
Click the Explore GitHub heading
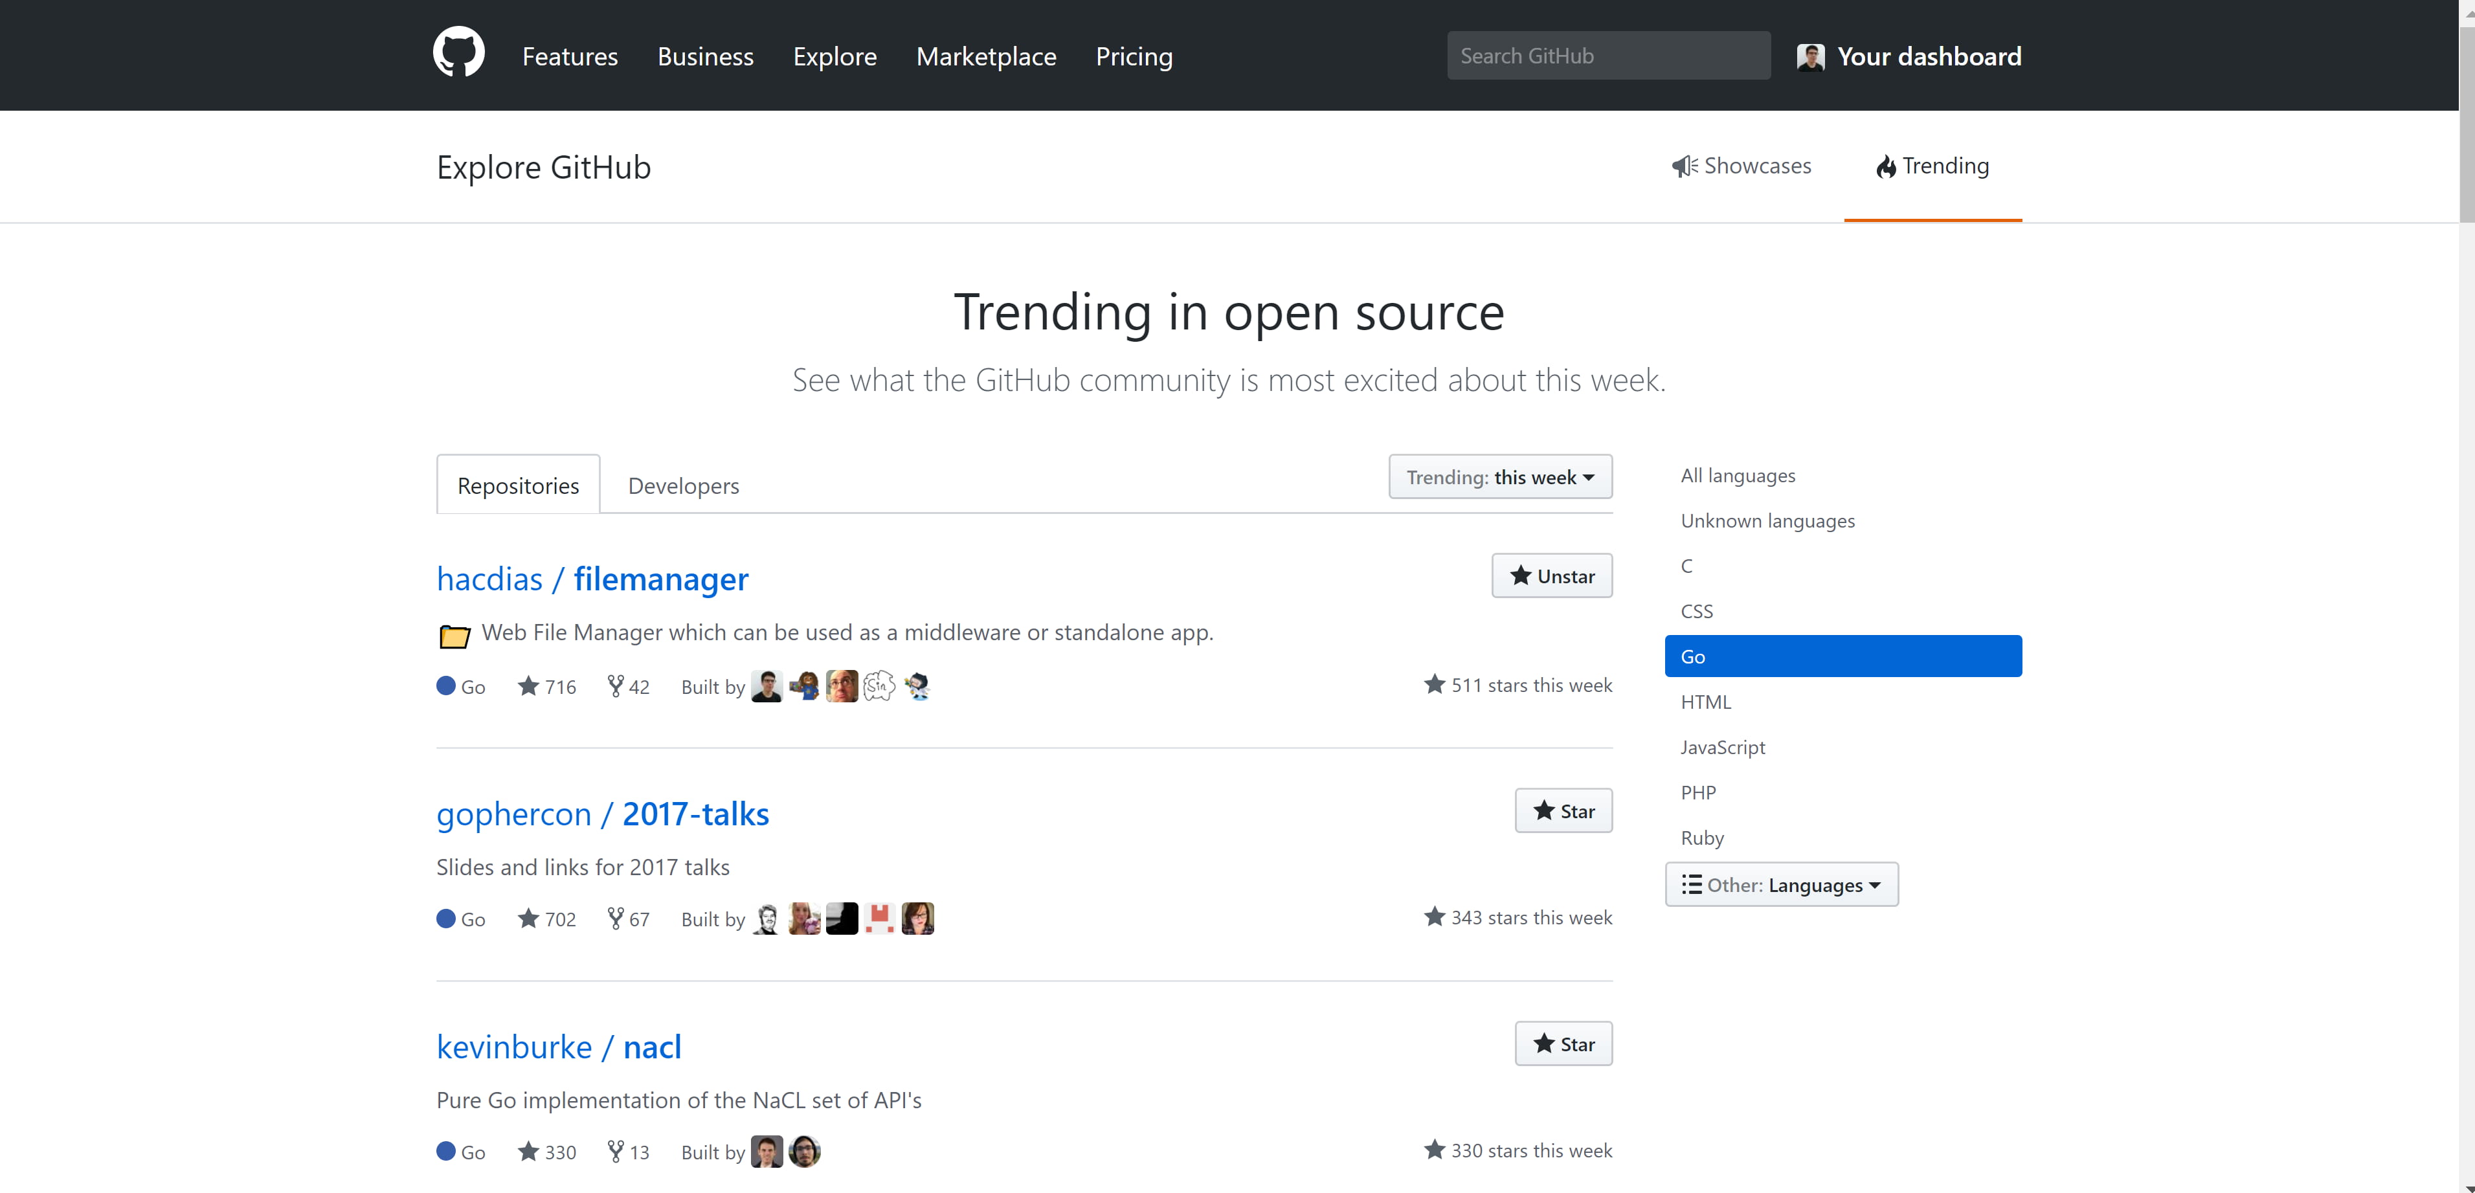click(543, 167)
